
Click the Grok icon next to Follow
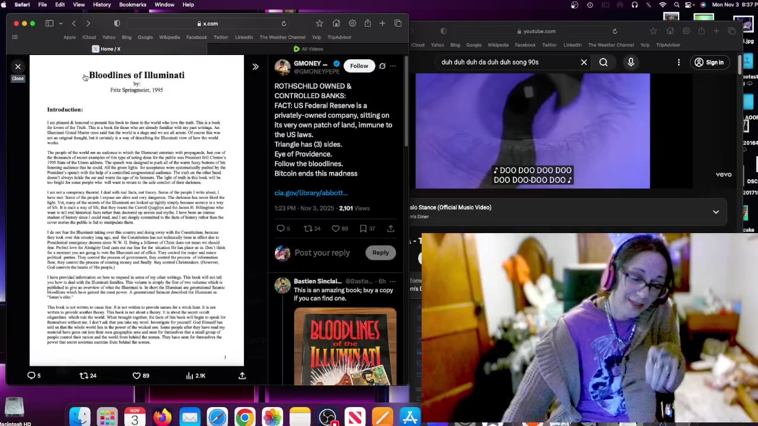383,66
